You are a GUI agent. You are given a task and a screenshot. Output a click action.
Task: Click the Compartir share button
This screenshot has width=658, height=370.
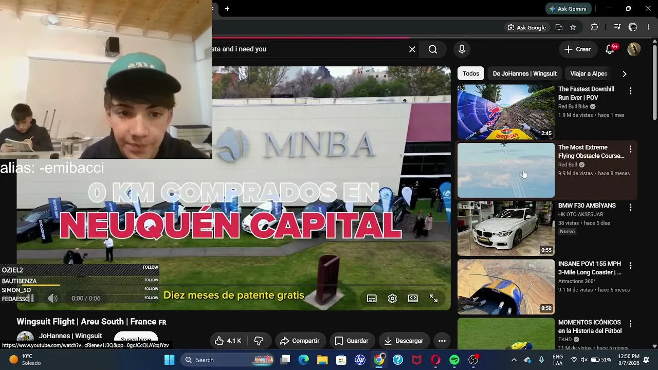click(300, 341)
